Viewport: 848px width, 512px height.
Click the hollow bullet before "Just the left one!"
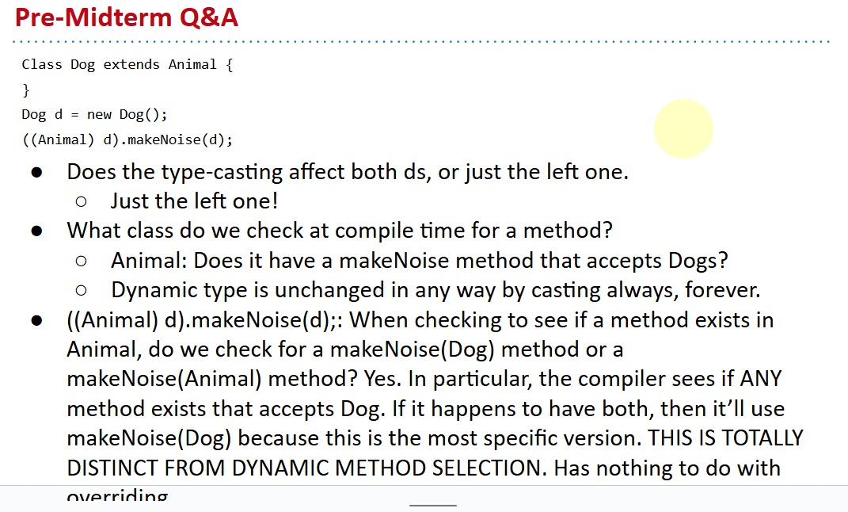pos(81,202)
